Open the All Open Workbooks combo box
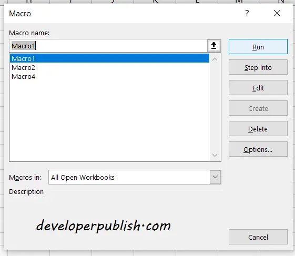 coord(135,177)
